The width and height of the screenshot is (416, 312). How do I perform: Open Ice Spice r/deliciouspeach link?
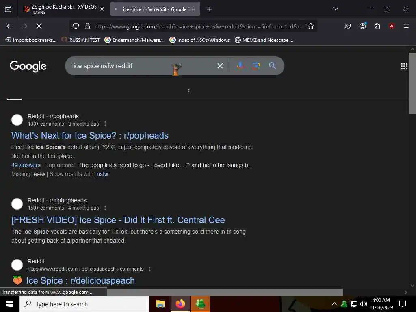80,280
